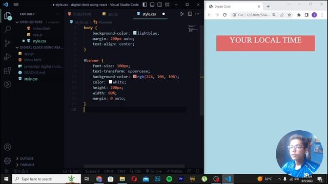Open the Extensions view
Image resolution: width=328 pixels, height=184 pixels.
(x=8, y=71)
